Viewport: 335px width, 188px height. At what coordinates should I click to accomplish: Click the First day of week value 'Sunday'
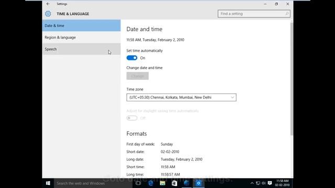pos(166,144)
